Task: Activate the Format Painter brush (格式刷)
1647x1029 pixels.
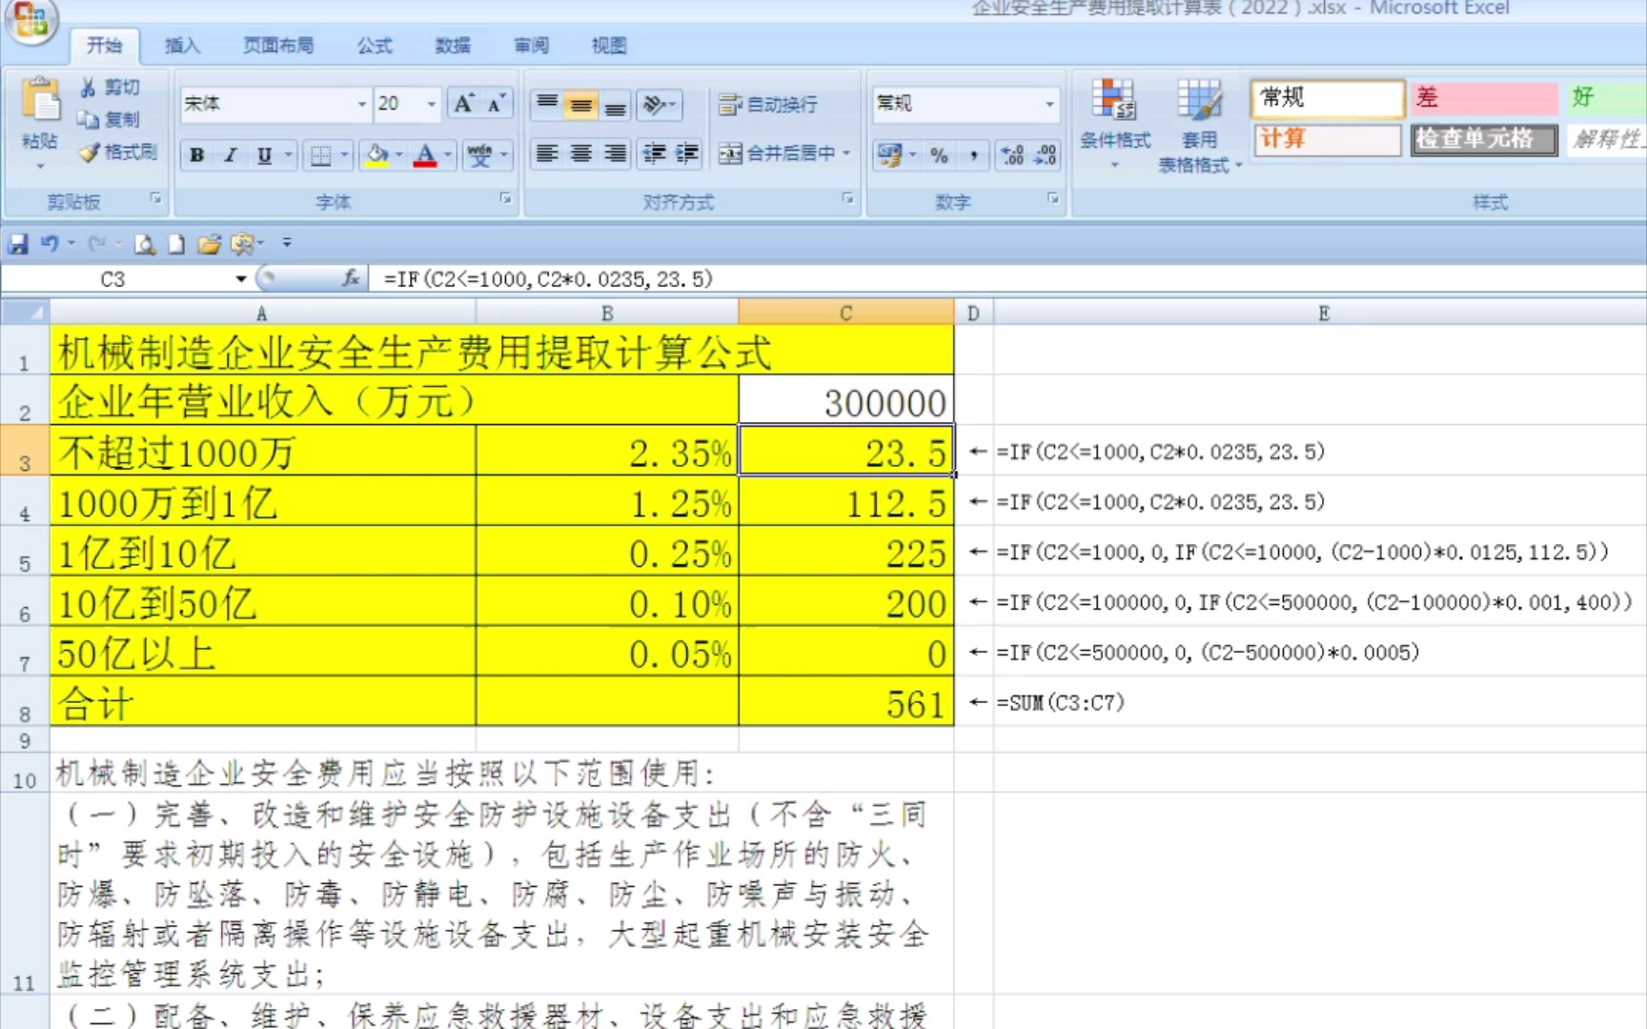Action: click(90, 151)
